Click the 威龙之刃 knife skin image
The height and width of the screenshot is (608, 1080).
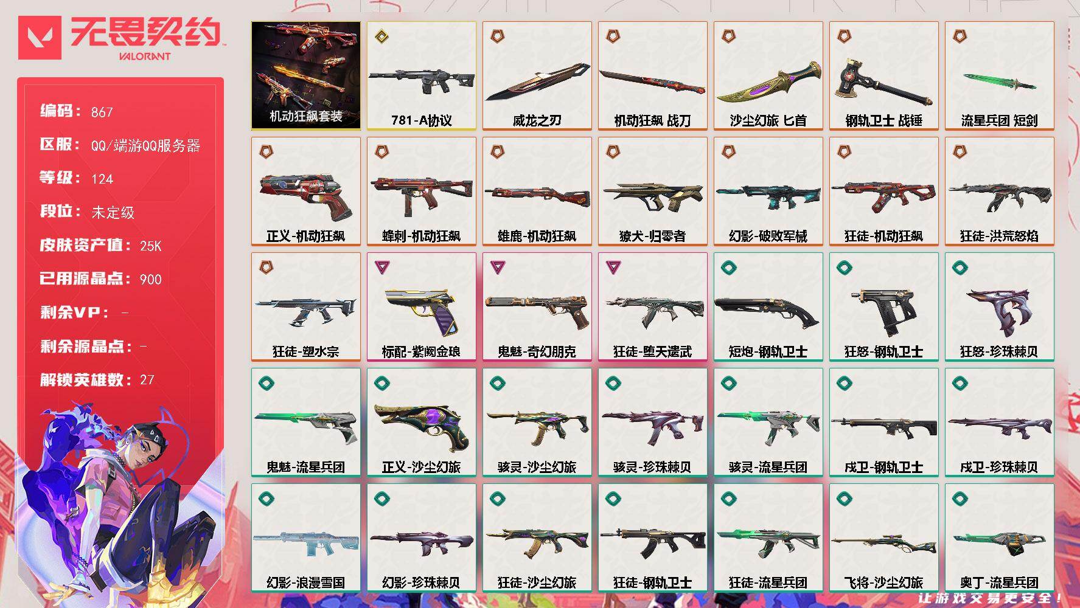pyautogui.click(x=538, y=81)
